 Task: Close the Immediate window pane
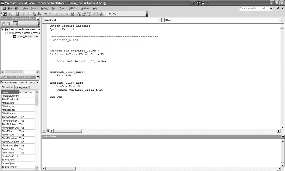283,137
